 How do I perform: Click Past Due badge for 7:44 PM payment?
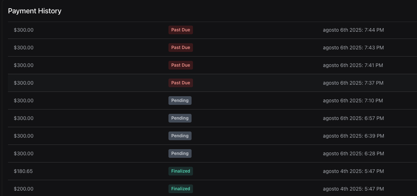click(180, 30)
